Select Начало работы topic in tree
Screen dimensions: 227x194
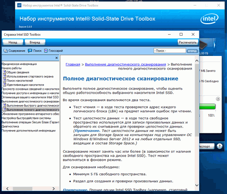coord(12,68)
